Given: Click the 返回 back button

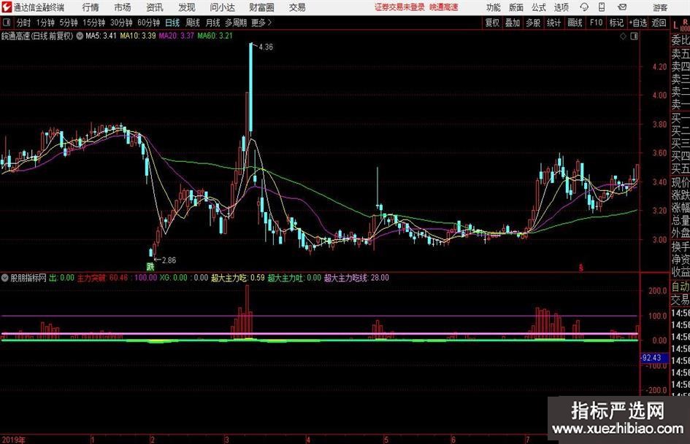Looking at the screenshot, I should pyautogui.click(x=659, y=23).
